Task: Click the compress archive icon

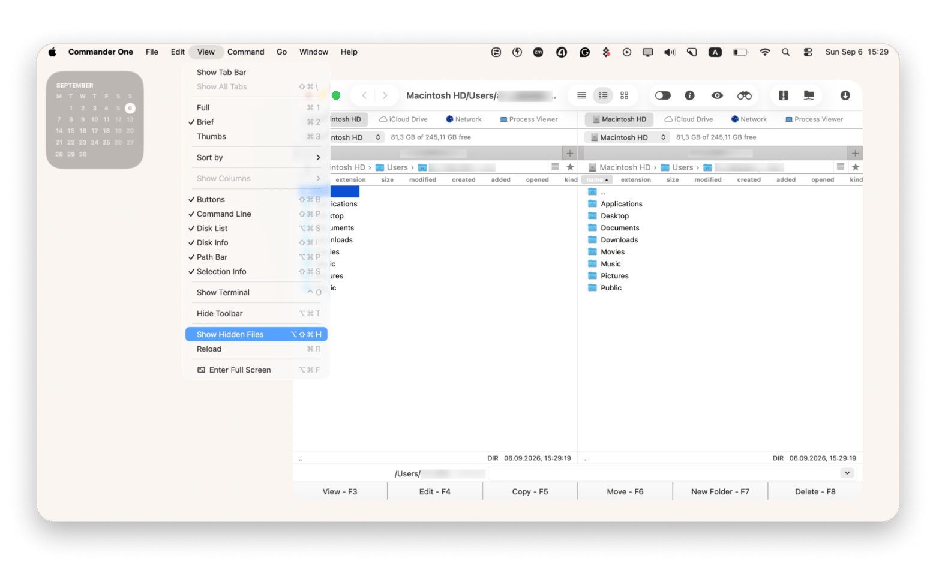Action: tap(784, 95)
